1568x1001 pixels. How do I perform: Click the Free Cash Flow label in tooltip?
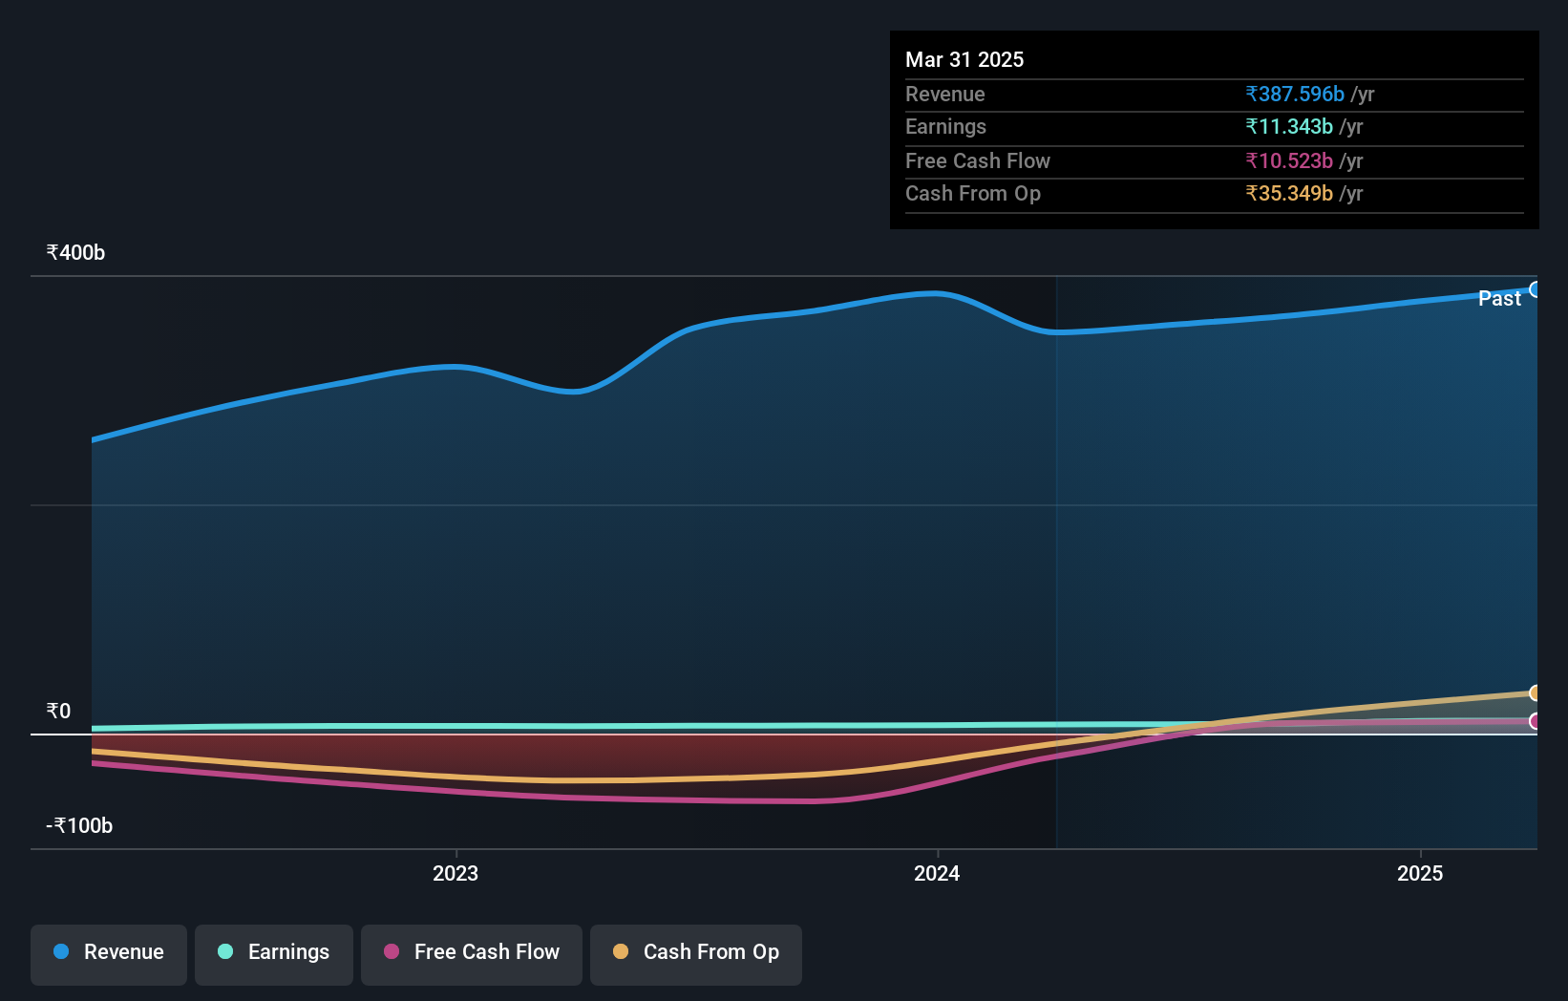tap(978, 160)
